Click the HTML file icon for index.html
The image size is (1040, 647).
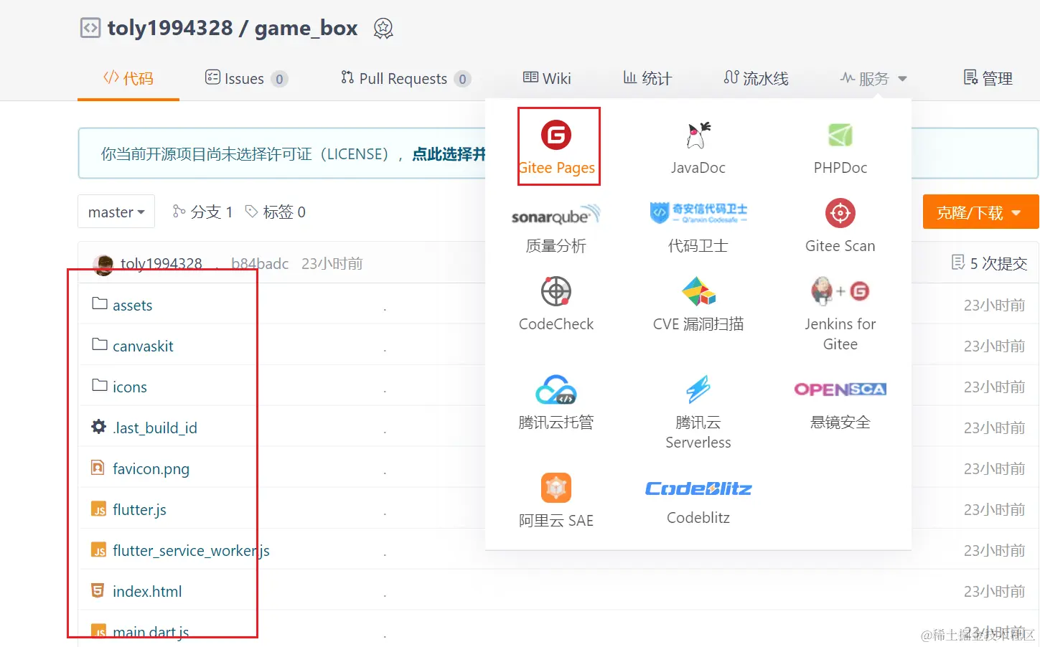pos(98,590)
